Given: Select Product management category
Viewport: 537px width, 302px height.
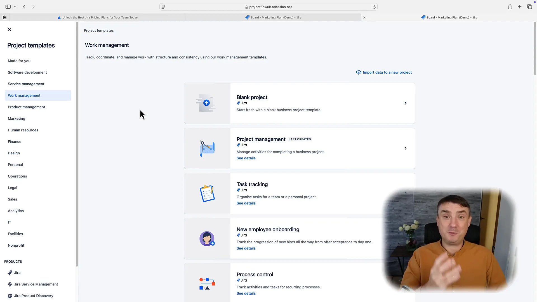Looking at the screenshot, I should point(26,107).
